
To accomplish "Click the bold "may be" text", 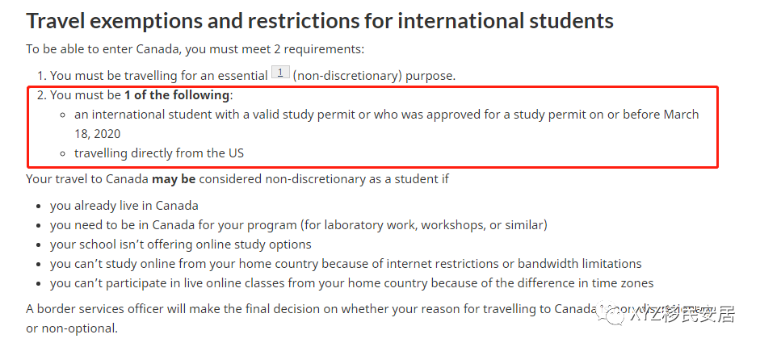I will coord(174,179).
